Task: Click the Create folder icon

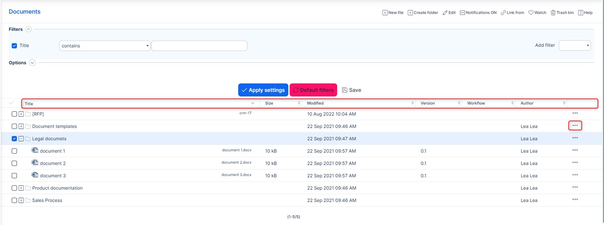Action: [x=410, y=13]
